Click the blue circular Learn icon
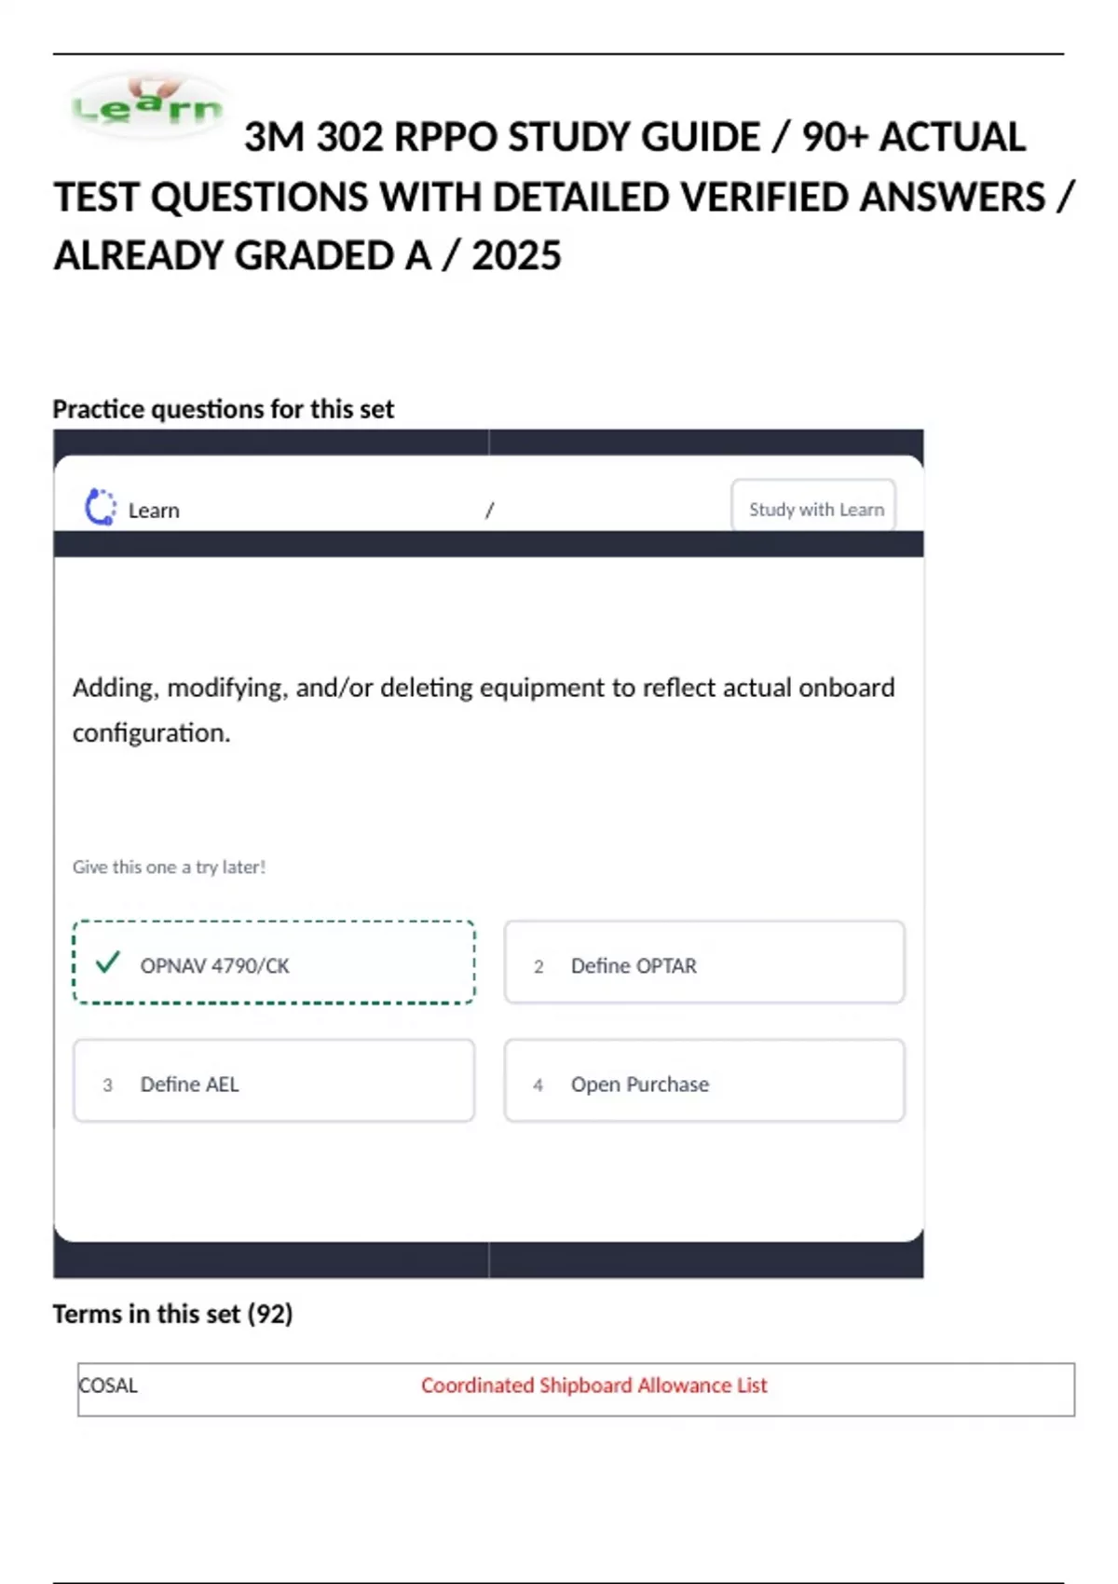 [x=101, y=508]
